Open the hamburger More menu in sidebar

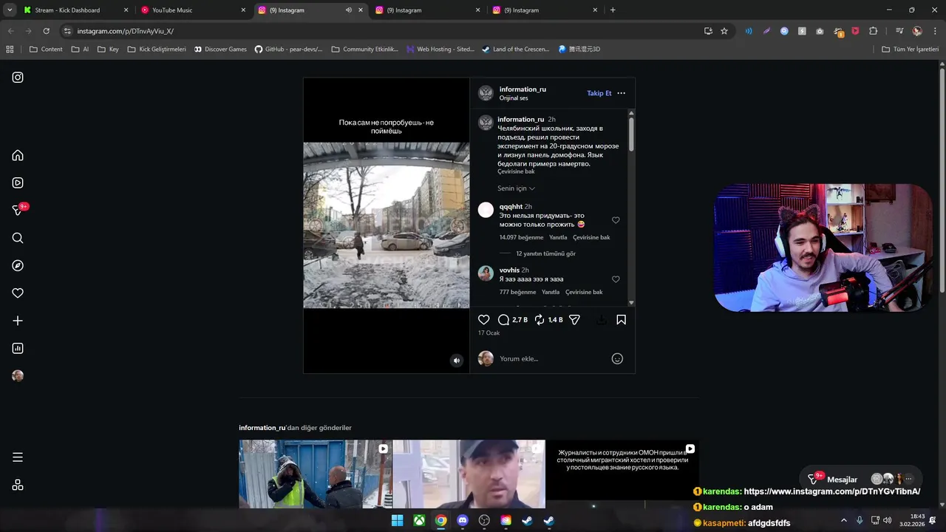point(18,457)
